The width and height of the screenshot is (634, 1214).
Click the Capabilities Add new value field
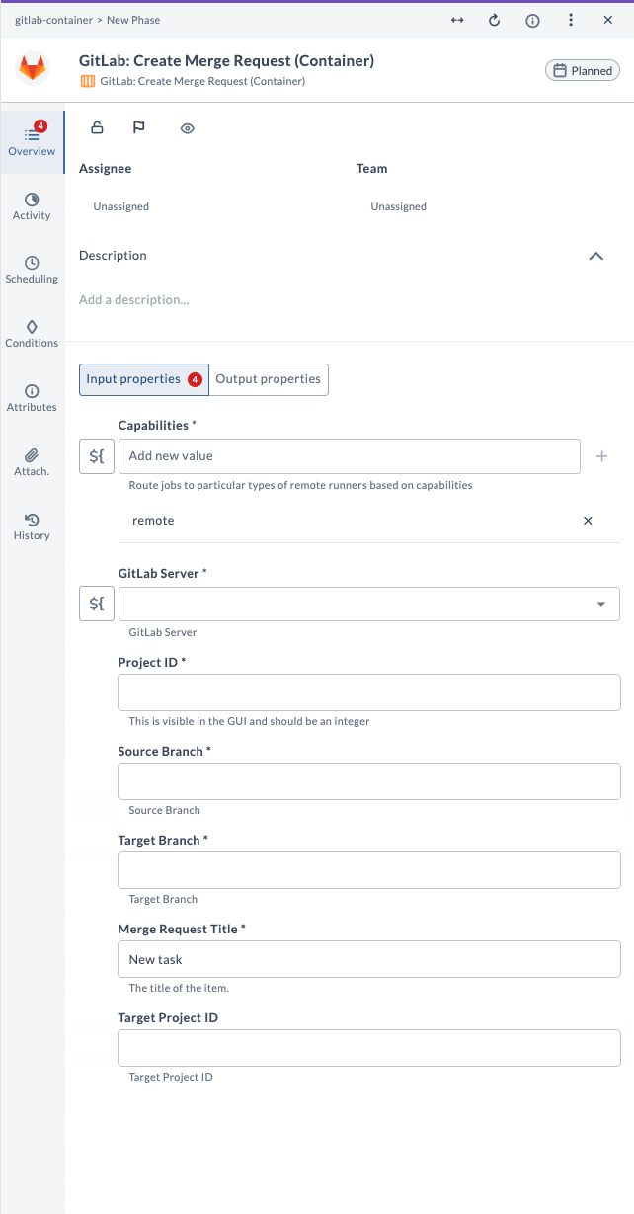[350, 456]
